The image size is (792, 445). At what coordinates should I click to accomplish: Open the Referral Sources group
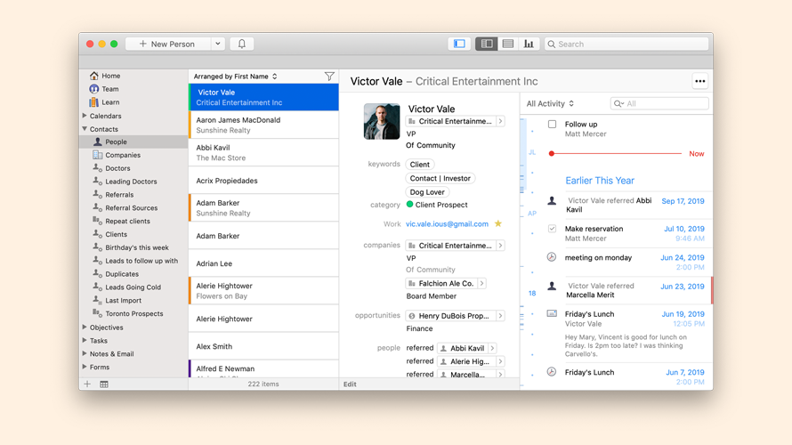coord(132,207)
